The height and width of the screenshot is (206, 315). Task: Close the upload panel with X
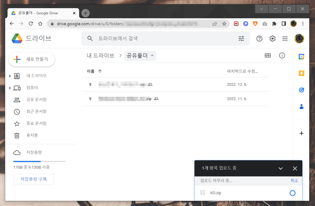pyautogui.click(x=295, y=168)
